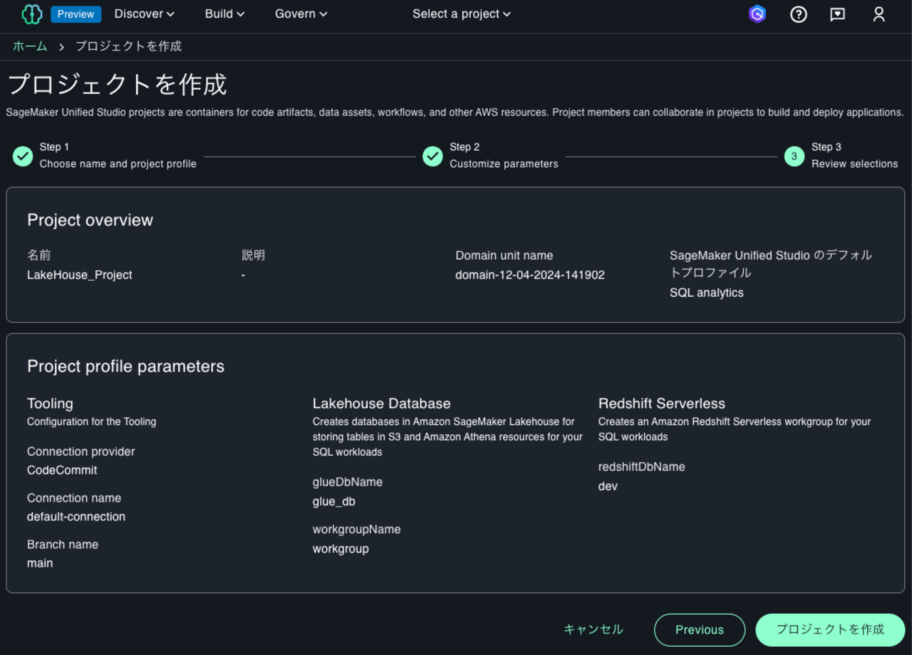Click the 説明 field label
The image size is (912, 655).
(x=253, y=255)
